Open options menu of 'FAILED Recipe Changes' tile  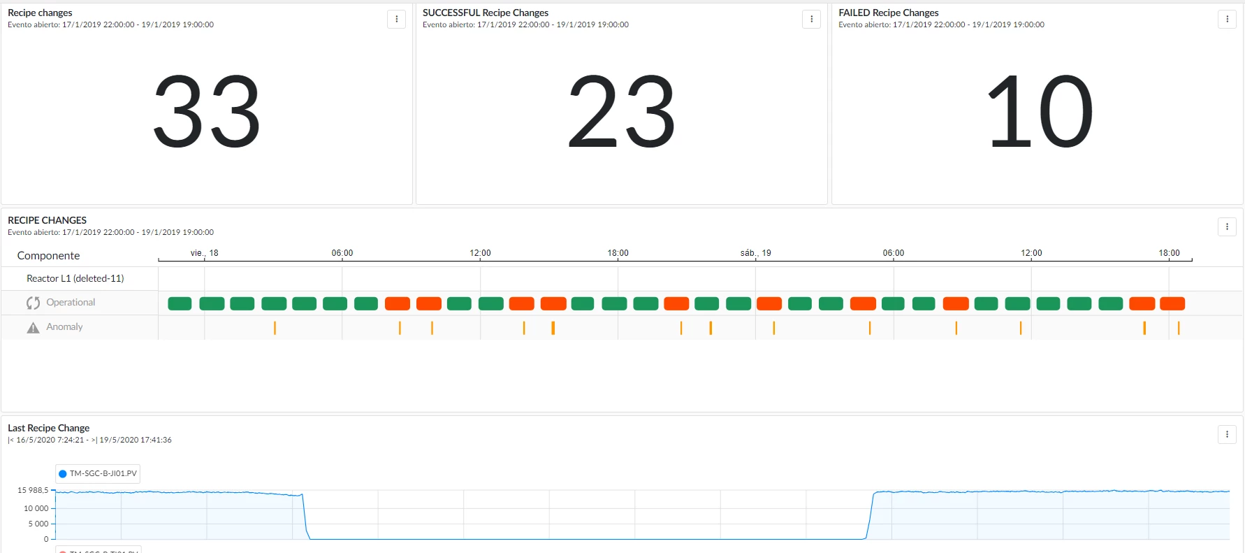pos(1227,20)
